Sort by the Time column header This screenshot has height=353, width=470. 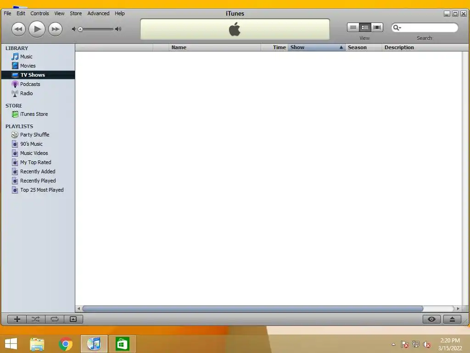click(x=274, y=47)
